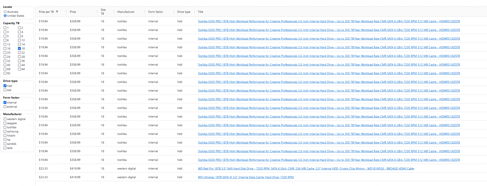Click the ascending sort arrow beside Price per TB
Viewport: 487px width, 186px height.
[x=57, y=12]
